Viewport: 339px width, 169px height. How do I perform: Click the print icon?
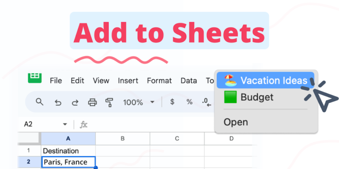[x=92, y=102]
